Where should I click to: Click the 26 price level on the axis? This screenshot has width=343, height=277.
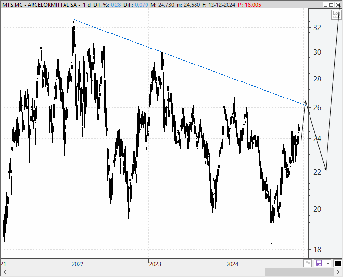coord(317,107)
